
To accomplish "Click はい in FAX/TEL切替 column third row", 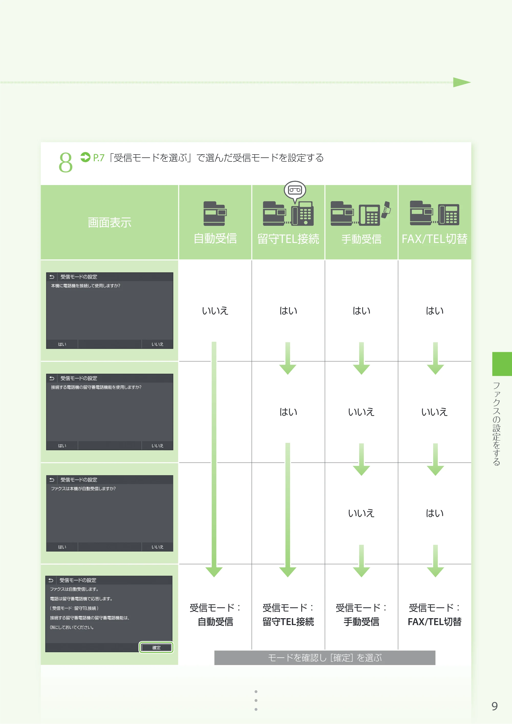I will pyautogui.click(x=434, y=513).
